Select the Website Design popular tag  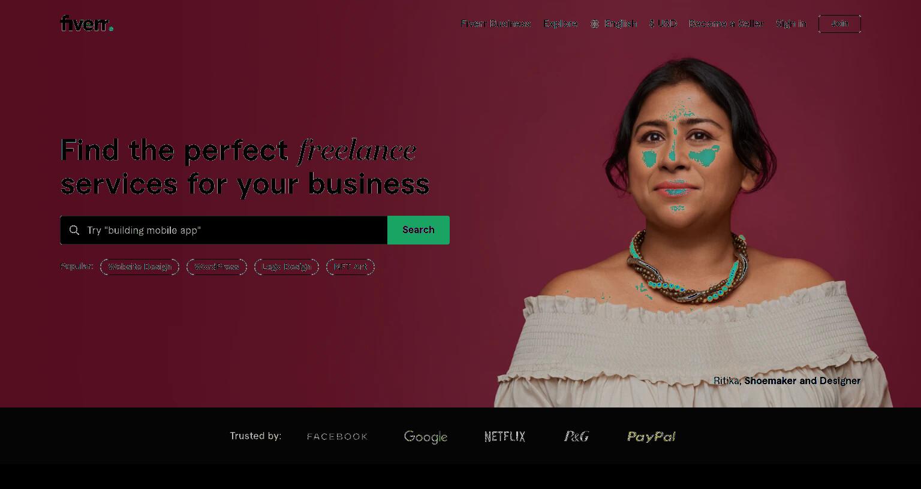[140, 267]
